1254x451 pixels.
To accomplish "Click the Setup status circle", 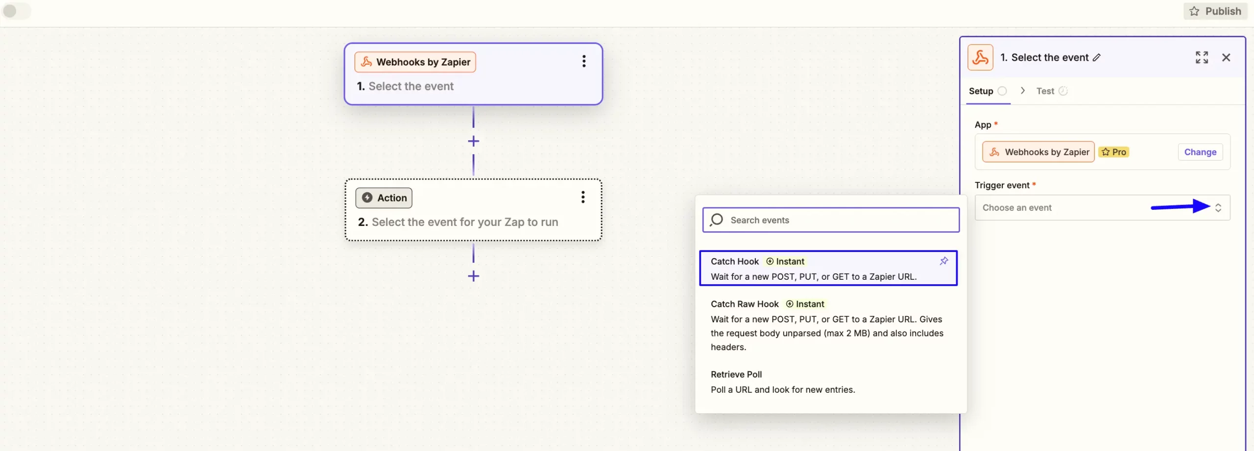I will point(1002,91).
